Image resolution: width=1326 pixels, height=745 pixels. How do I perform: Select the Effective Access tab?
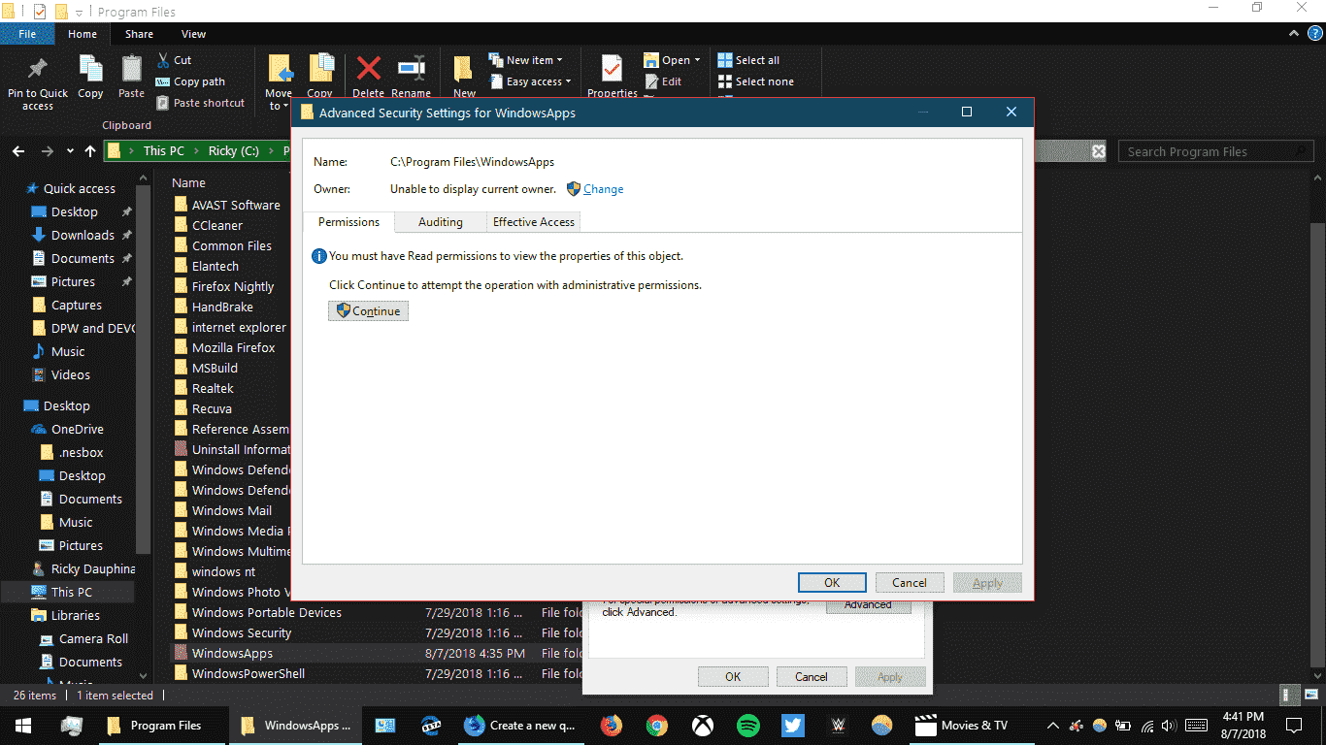tap(533, 222)
